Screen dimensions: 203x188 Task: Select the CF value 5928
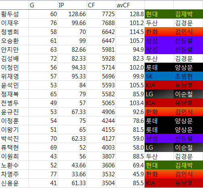(101, 59)
